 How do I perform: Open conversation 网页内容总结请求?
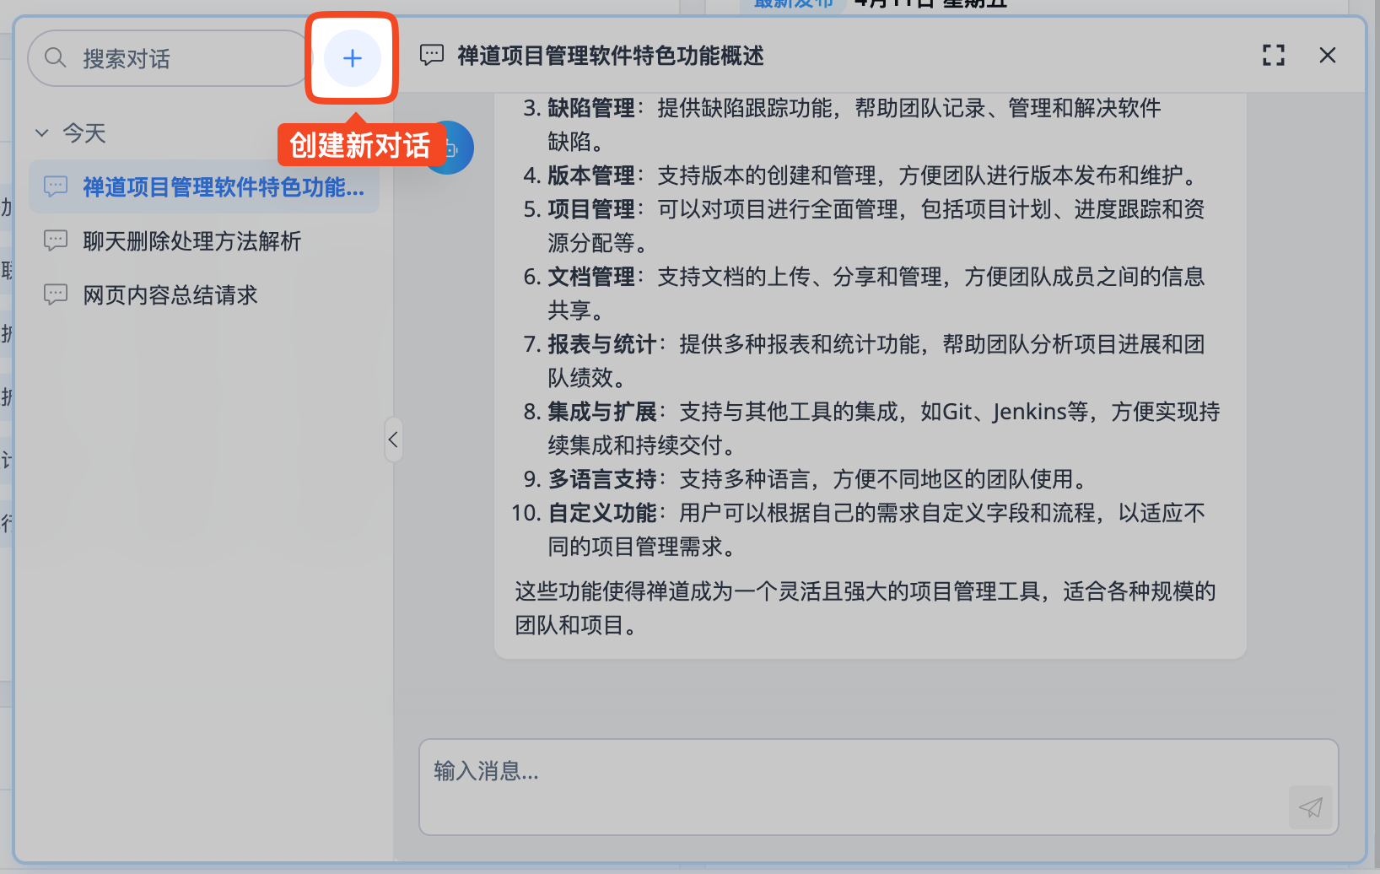coord(204,295)
